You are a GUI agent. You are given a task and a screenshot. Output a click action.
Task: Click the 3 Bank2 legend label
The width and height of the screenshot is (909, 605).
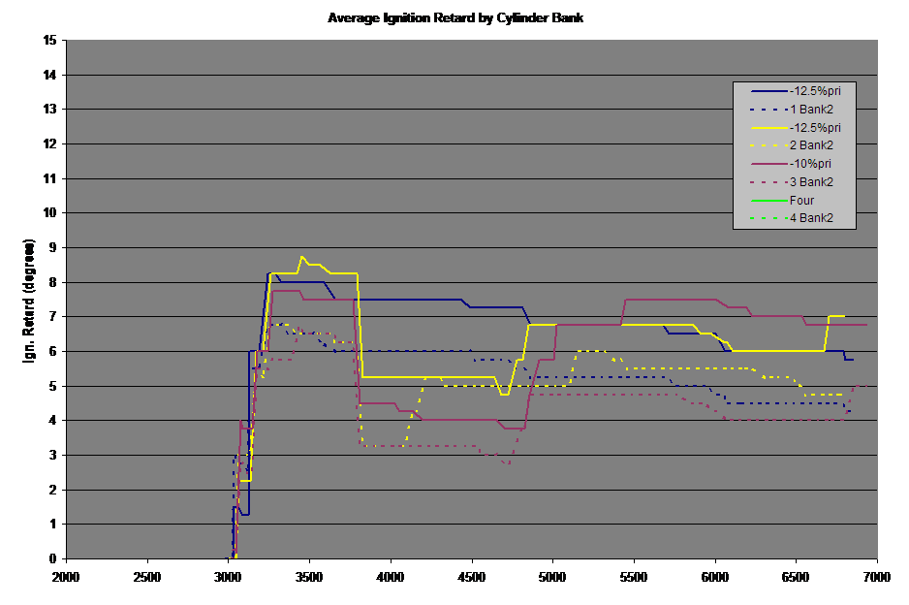pos(811,182)
